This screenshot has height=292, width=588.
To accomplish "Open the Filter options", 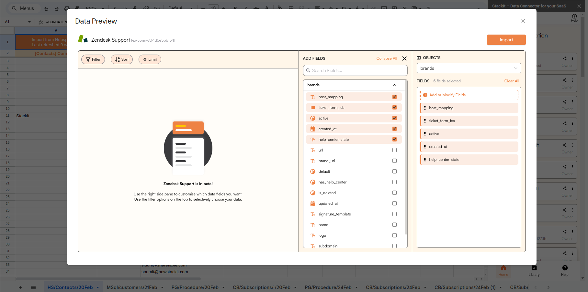I will pyautogui.click(x=93, y=59).
